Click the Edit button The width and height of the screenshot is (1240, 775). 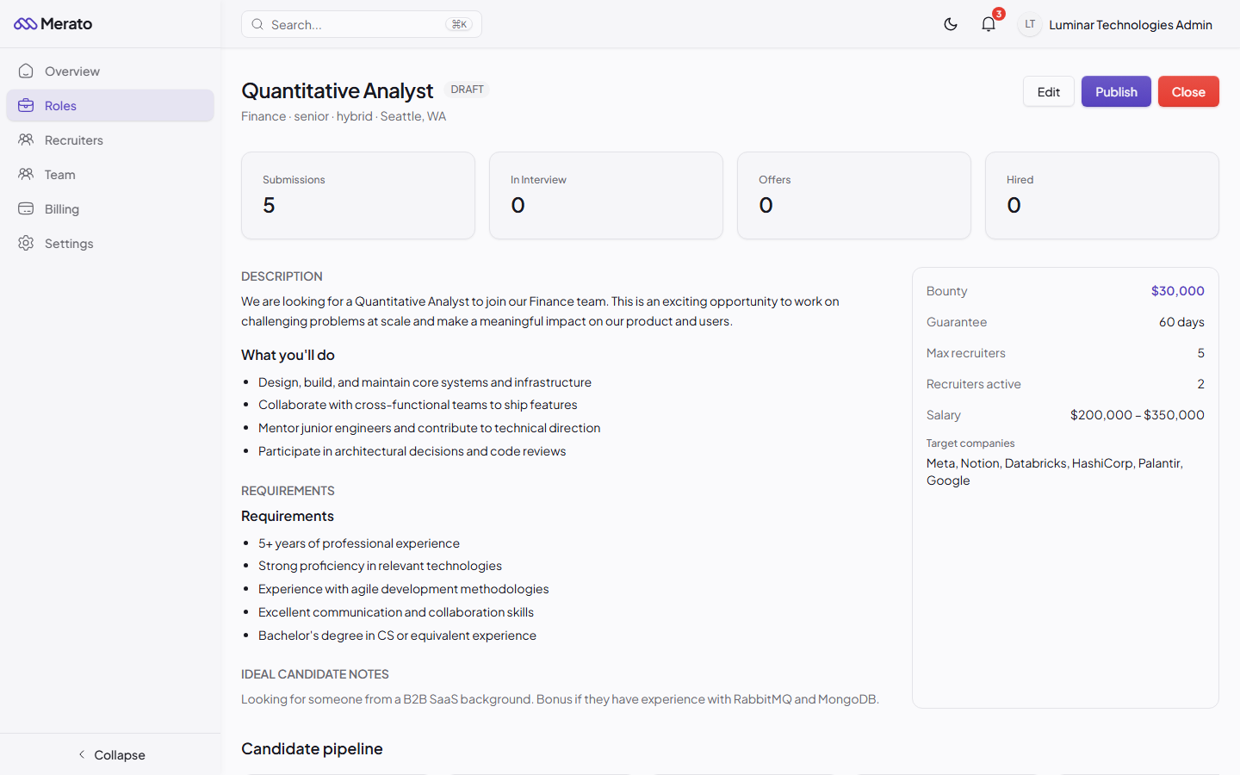coord(1048,91)
